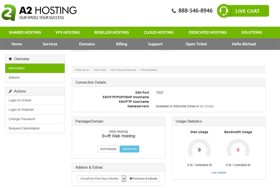Image resolution: width=280 pixels, height=188 pixels.
Task: Click the Visit Website button
Action: tap(108, 149)
